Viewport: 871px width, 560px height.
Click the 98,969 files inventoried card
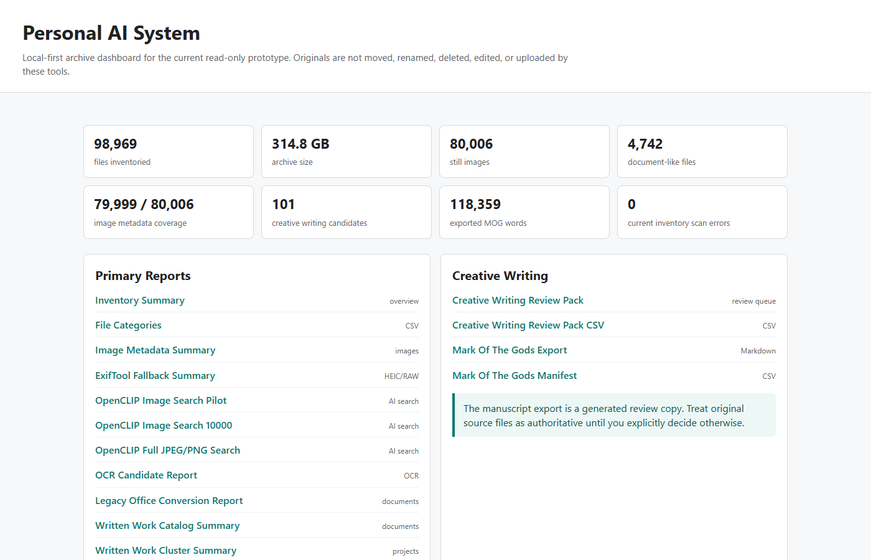tap(169, 152)
